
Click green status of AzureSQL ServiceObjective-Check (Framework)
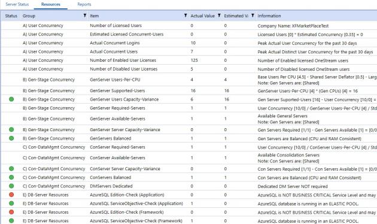click(11, 220)
